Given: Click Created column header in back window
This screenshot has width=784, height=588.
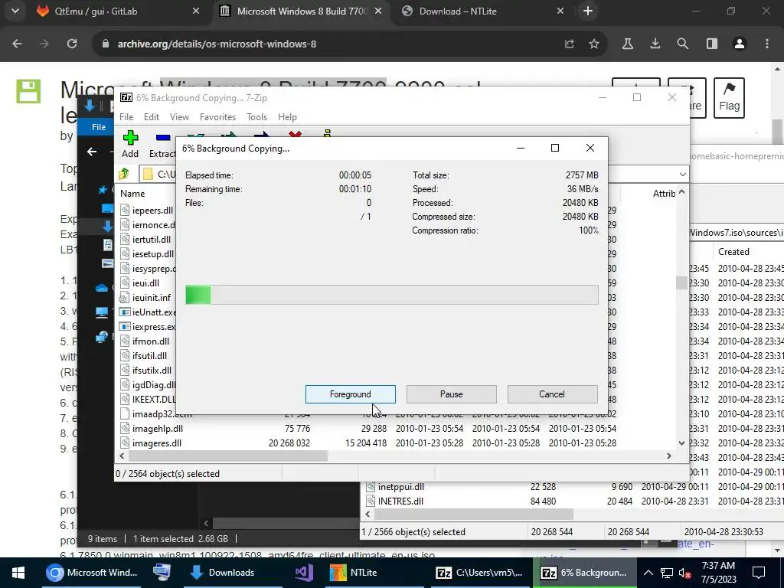Looking at the screenshot, I should 733,251.
